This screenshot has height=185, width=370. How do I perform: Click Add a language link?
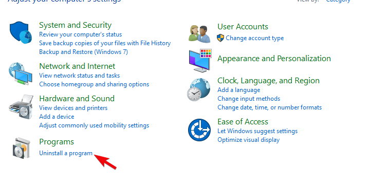[239, 90]
